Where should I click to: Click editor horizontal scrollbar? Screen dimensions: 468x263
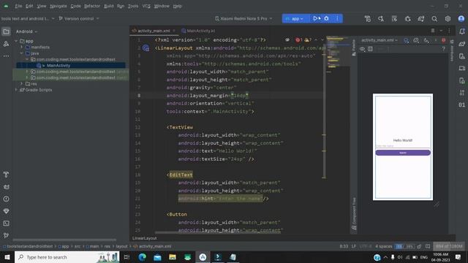tap(219, 232)
